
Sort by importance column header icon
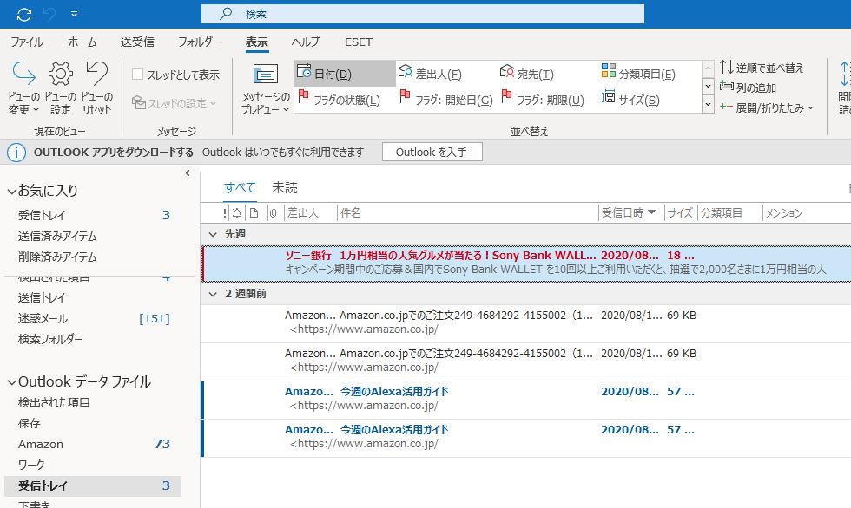[225, 213]
